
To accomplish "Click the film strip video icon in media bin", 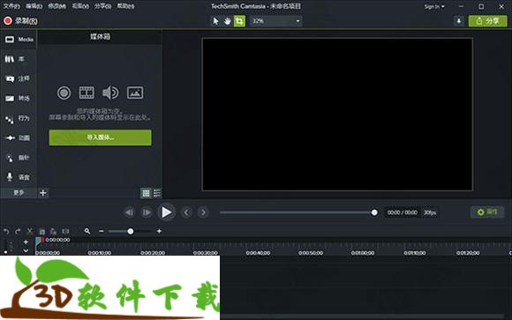I will point(87,93).
